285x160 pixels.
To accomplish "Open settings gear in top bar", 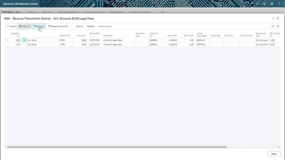I will [272, 4].
